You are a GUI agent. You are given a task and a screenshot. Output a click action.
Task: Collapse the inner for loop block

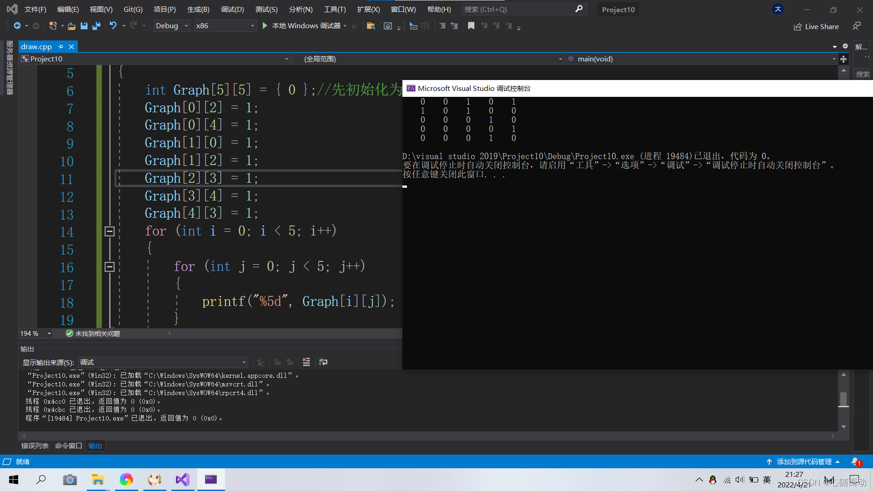click(109, 267)
